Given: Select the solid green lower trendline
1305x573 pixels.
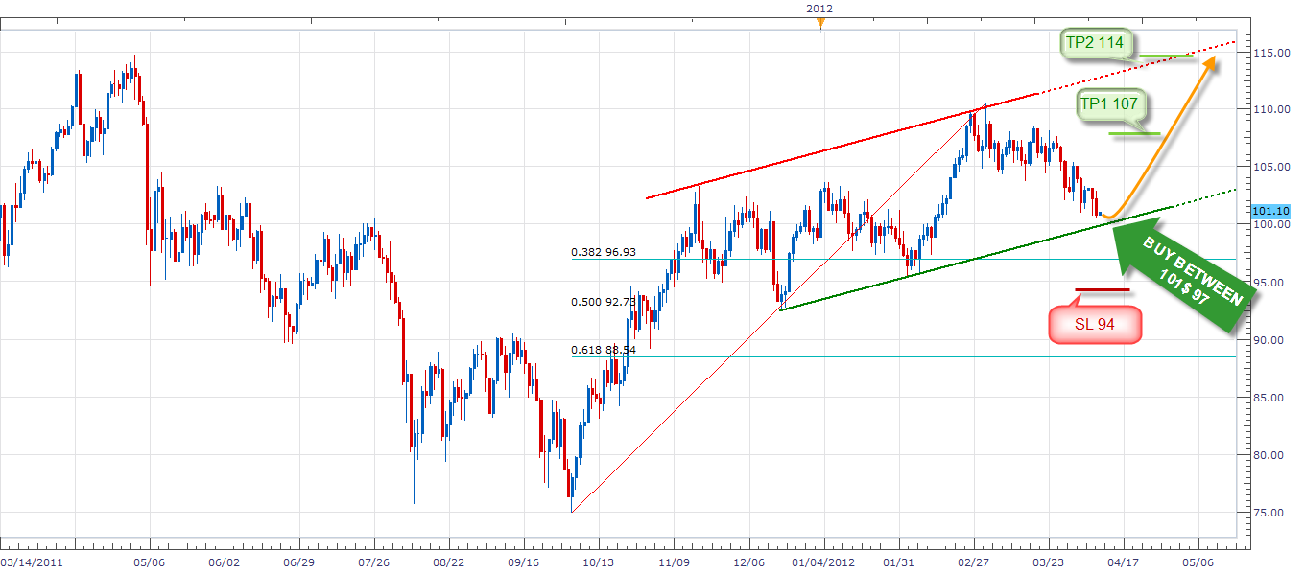Looking at the screenshot, I should click(x=977, y=258).
